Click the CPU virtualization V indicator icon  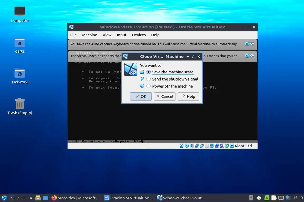click(x=222, y=146)
